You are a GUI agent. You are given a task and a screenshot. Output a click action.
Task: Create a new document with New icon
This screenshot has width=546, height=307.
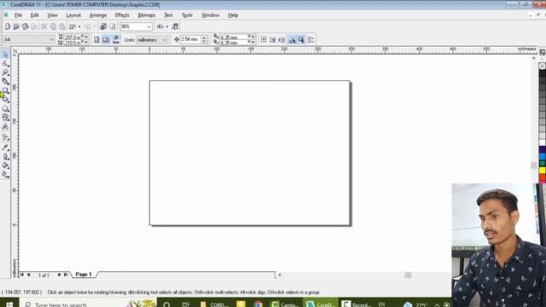point(8,26)
